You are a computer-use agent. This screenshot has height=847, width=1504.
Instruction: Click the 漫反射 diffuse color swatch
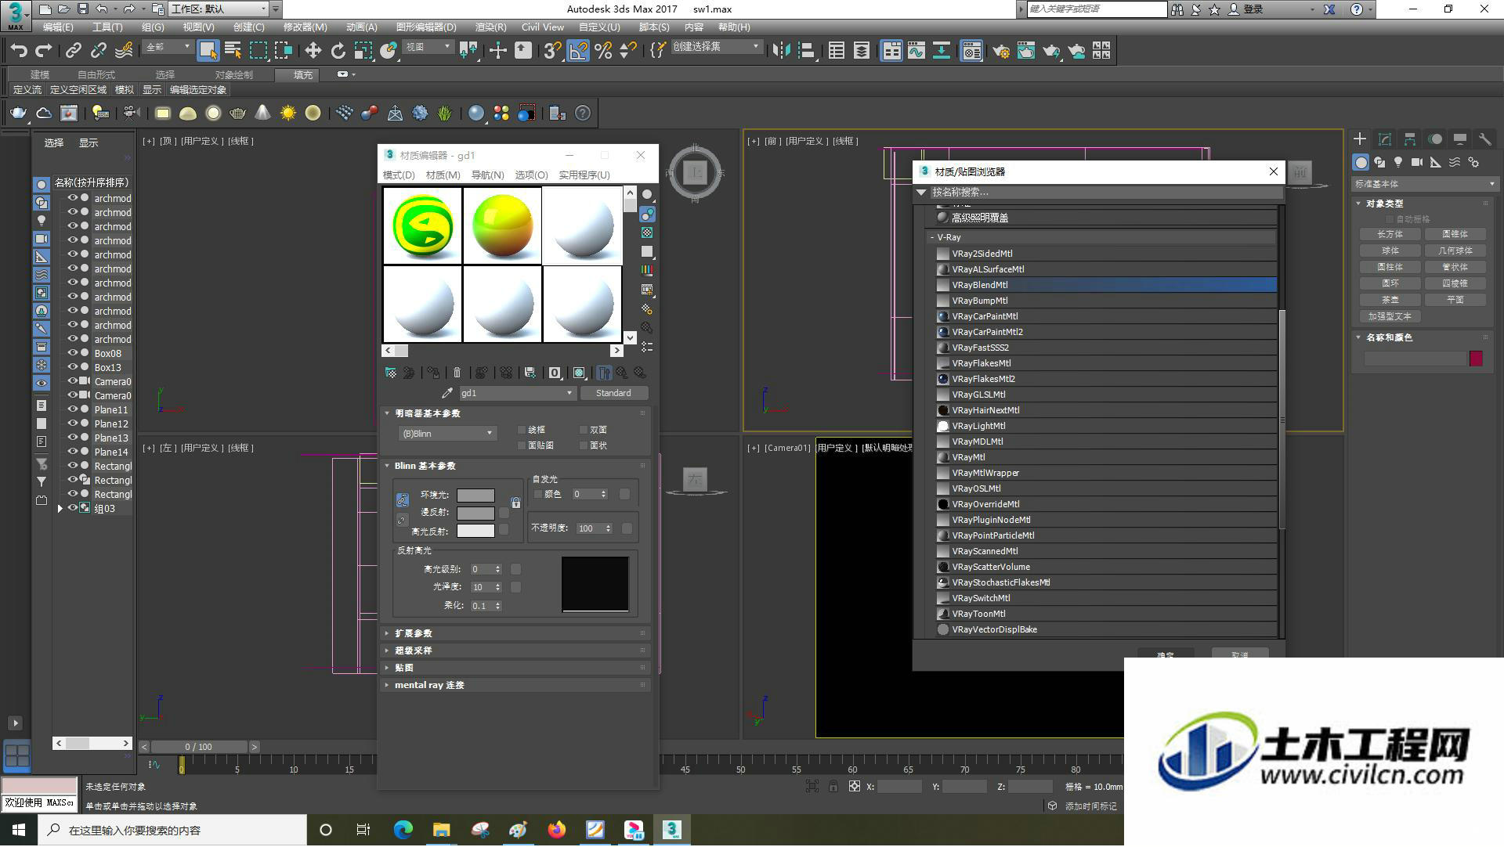[x=475, y=514]
